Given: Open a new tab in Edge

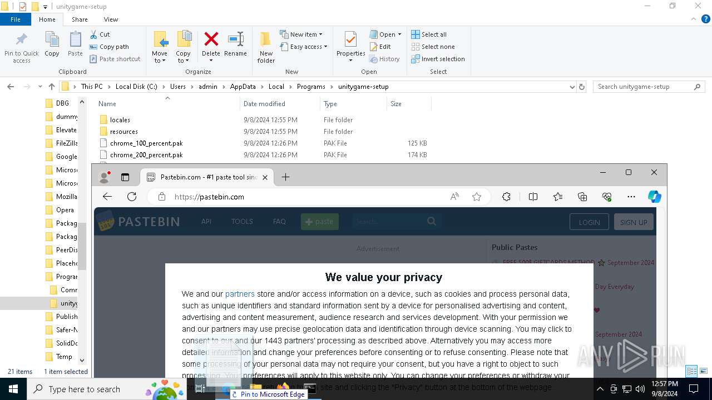Looking at the screenshot, I should point(285,177).
